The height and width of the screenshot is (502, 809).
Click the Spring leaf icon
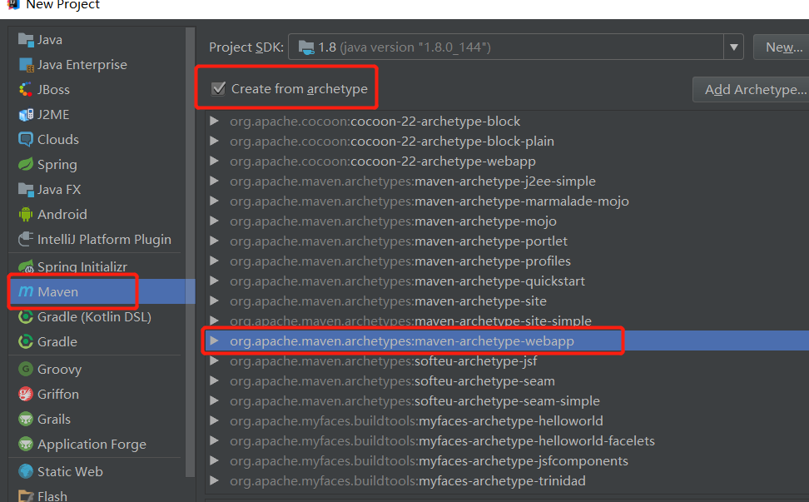tap(26, 165)
